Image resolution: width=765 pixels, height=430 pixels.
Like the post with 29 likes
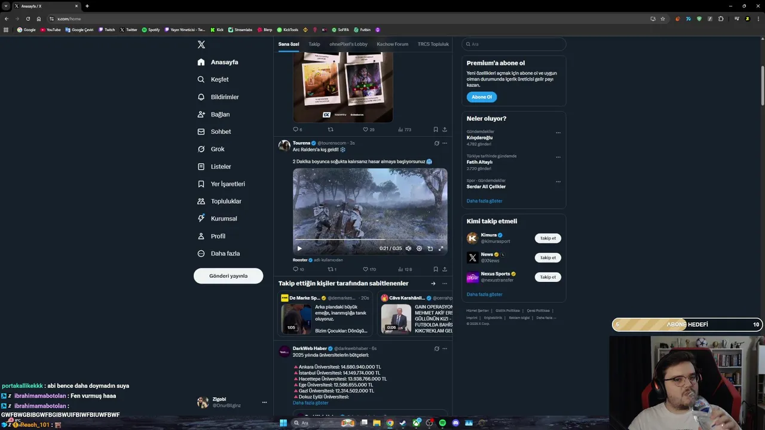369,130
